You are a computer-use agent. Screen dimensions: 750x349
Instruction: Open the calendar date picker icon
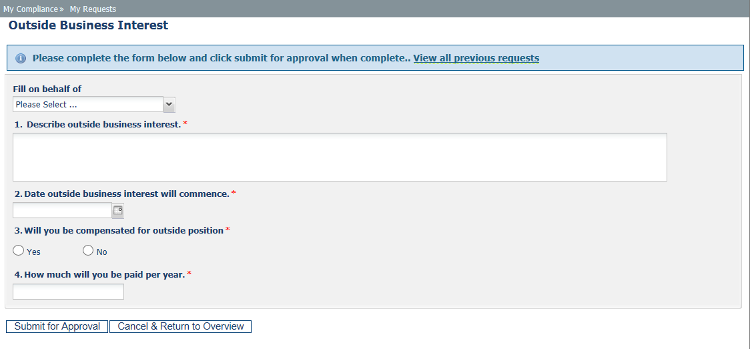[117, 210]
